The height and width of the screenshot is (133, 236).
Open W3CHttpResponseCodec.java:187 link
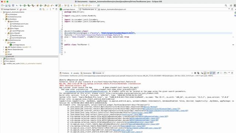tap(153, 116)
